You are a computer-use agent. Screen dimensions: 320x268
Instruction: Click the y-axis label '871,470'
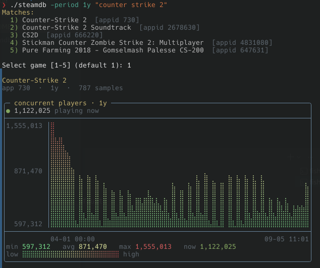tap(28, 171)
